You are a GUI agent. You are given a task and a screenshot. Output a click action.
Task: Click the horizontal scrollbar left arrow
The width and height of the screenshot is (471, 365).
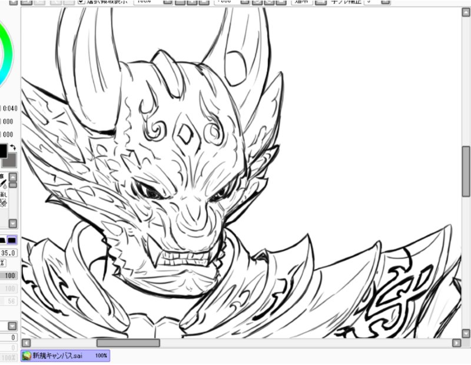point(26,343)
